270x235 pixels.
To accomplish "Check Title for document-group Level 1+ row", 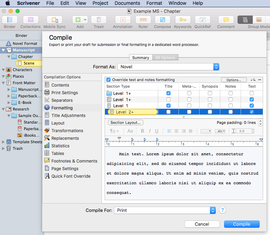I will [x=168, y=99].
